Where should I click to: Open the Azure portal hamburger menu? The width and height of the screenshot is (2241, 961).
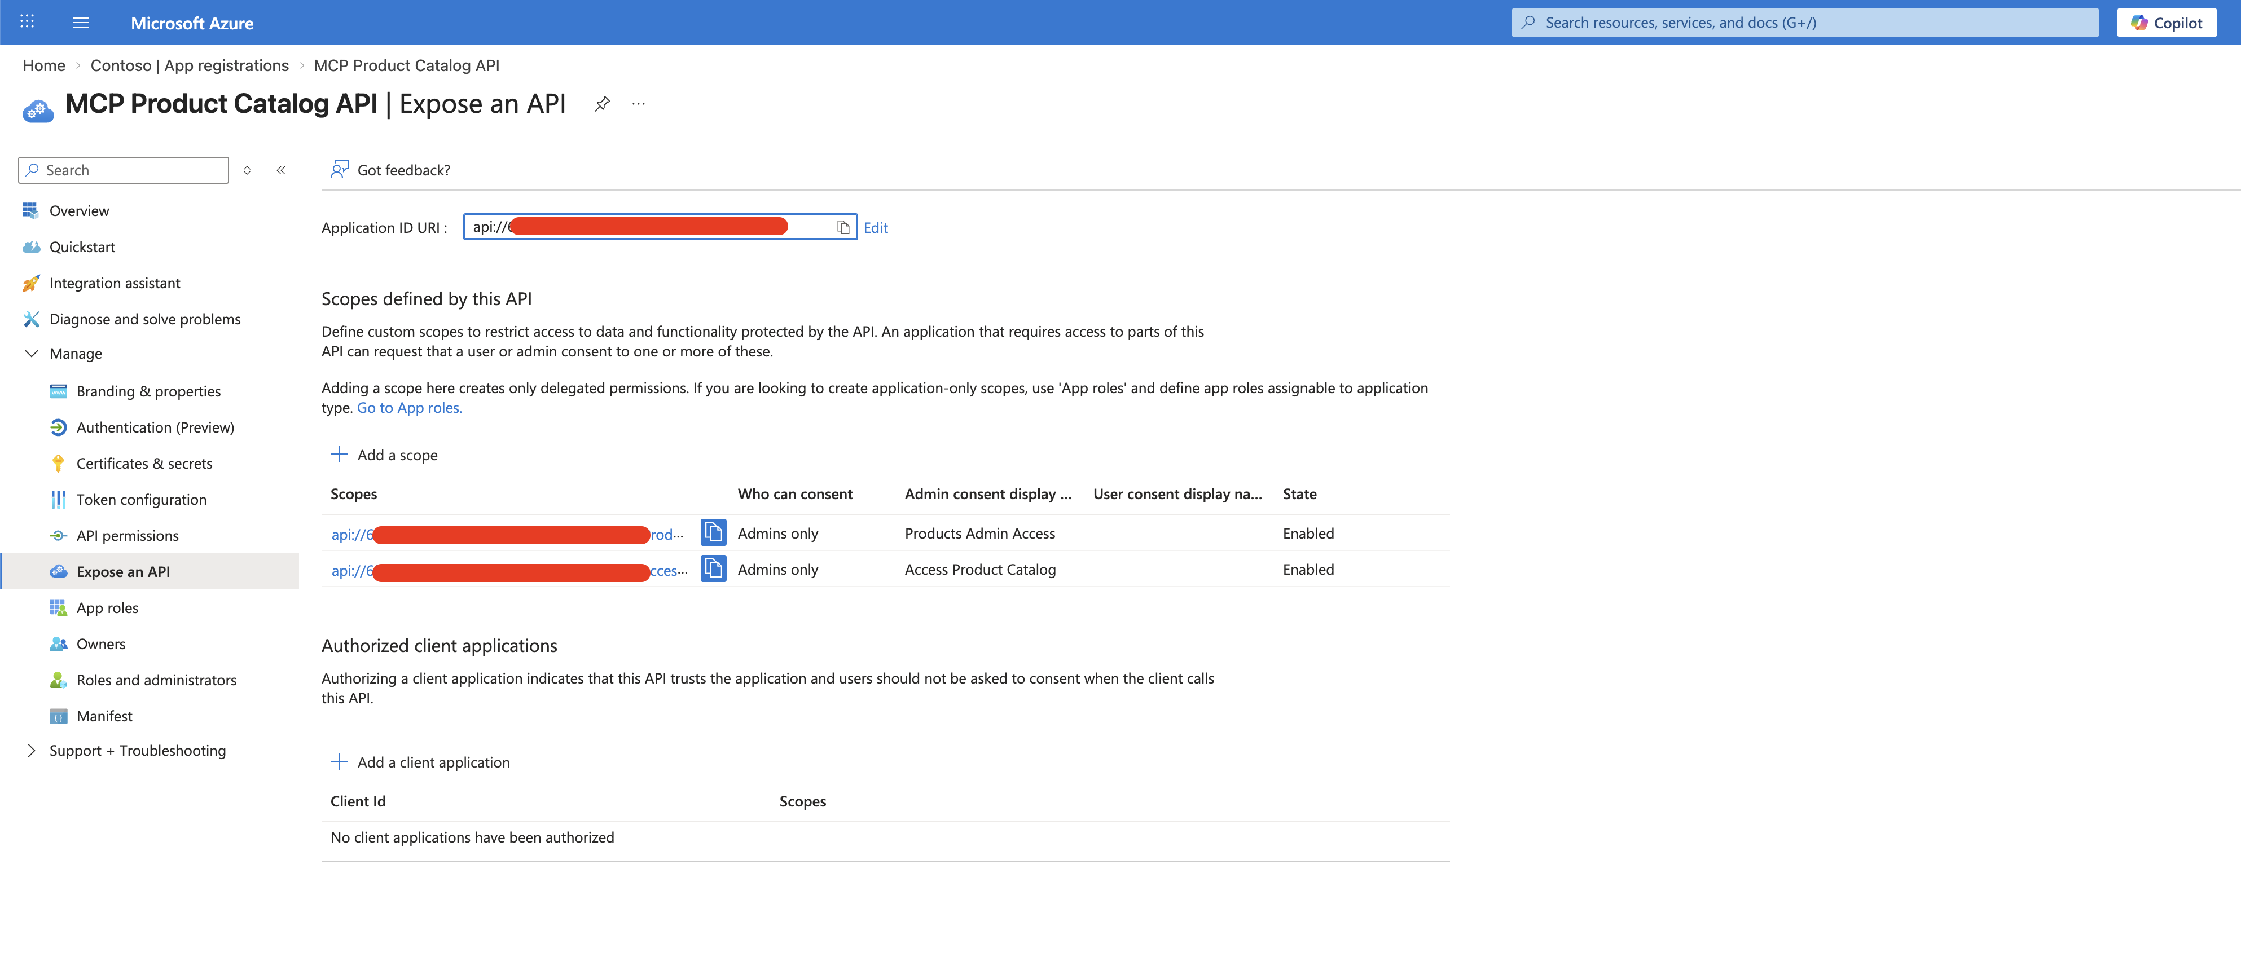(81, 23)
